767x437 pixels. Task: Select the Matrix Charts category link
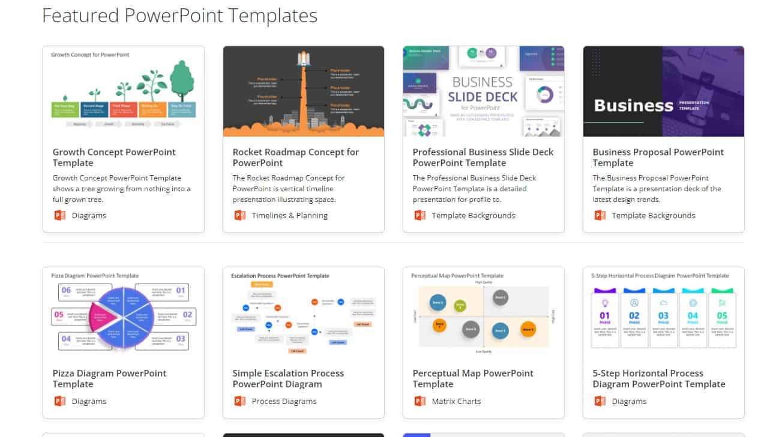456,401
